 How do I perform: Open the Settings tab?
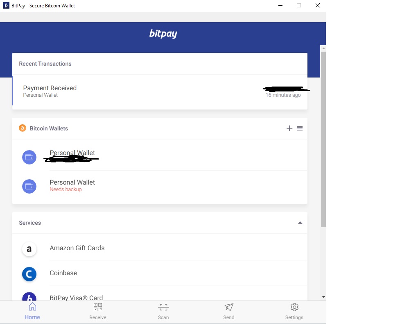point(294,311)
